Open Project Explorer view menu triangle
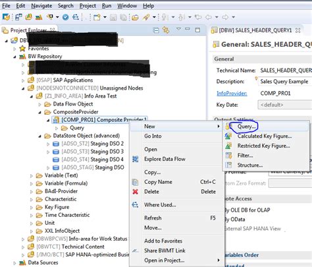 [x=178, y=29]
